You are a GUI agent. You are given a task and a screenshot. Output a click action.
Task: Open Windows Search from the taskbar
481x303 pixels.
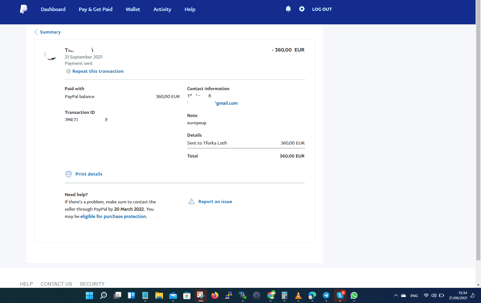[103, 295]
